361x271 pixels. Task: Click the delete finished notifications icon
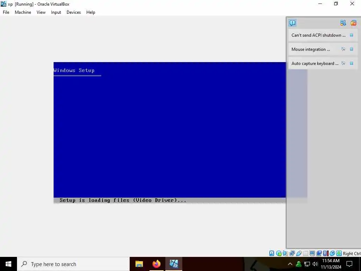point(353,23)
